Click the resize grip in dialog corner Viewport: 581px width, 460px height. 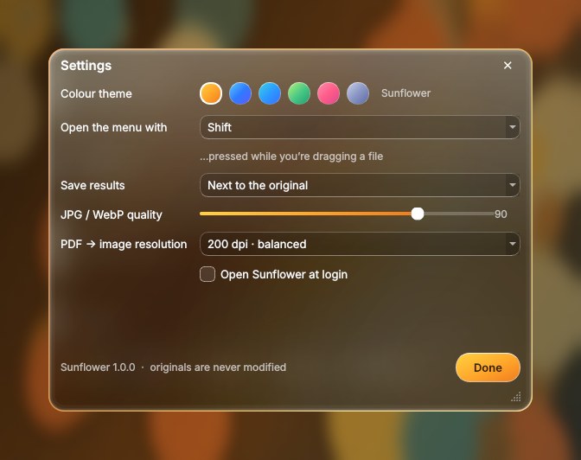(x=516, y=397)
